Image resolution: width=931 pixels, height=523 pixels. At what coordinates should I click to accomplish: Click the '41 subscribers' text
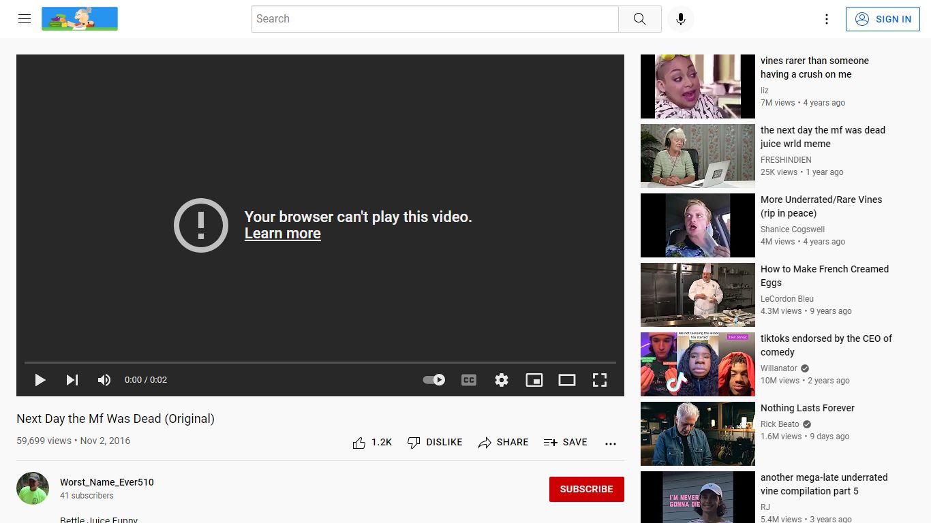click(x=87, y=496)
